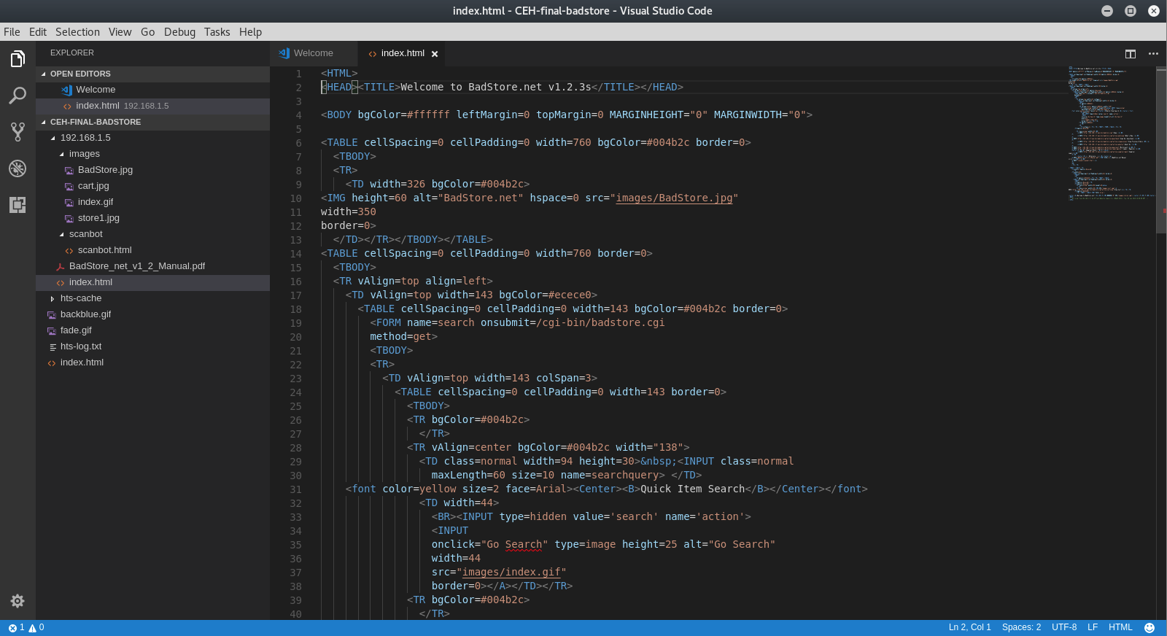Click Ln 2, Col 1 in status bar
The image size is (1167, 636).
pyautogui.click(x=969, y=627)
